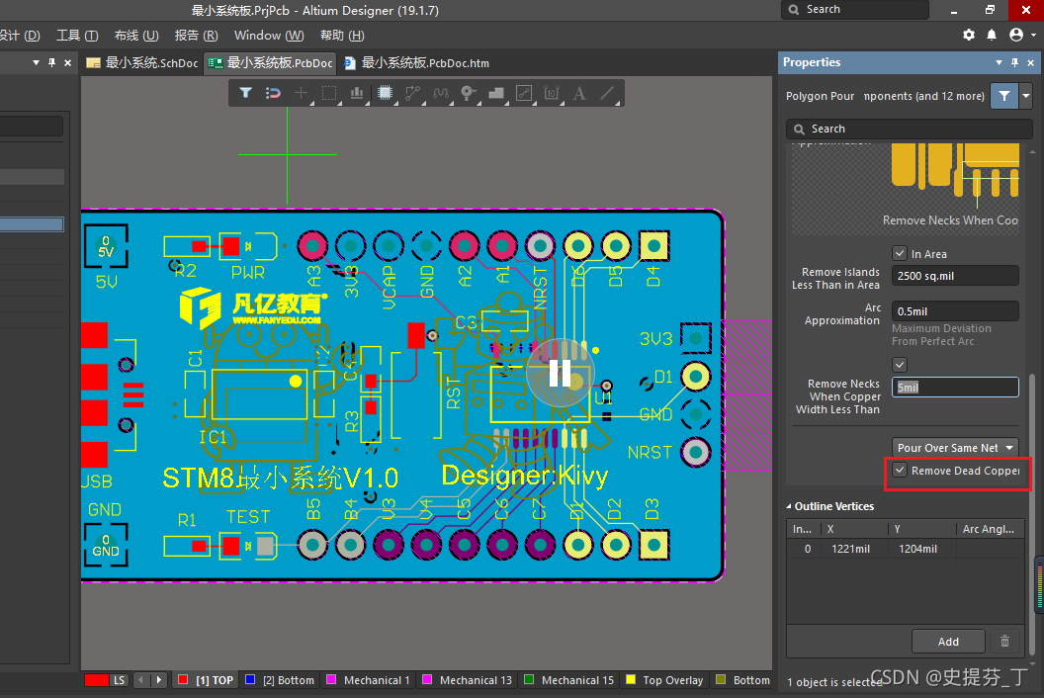
Task: Show previous layer tabs with left arrow
Action: click(x=141, y=680)
